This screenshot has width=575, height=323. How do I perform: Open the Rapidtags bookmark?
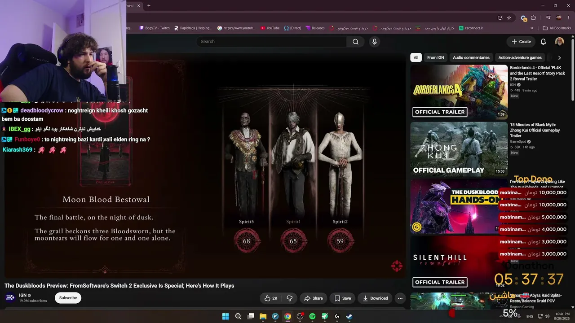(x=193, y=28)
